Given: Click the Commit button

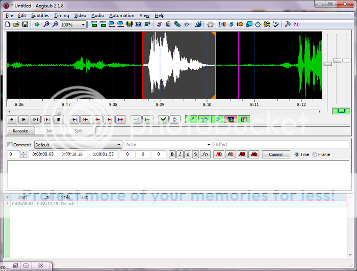Looking at the screenshot, I should click(x=276, y=154).
